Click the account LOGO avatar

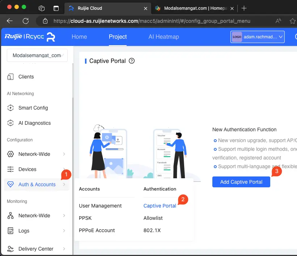[x=237, y=37]
